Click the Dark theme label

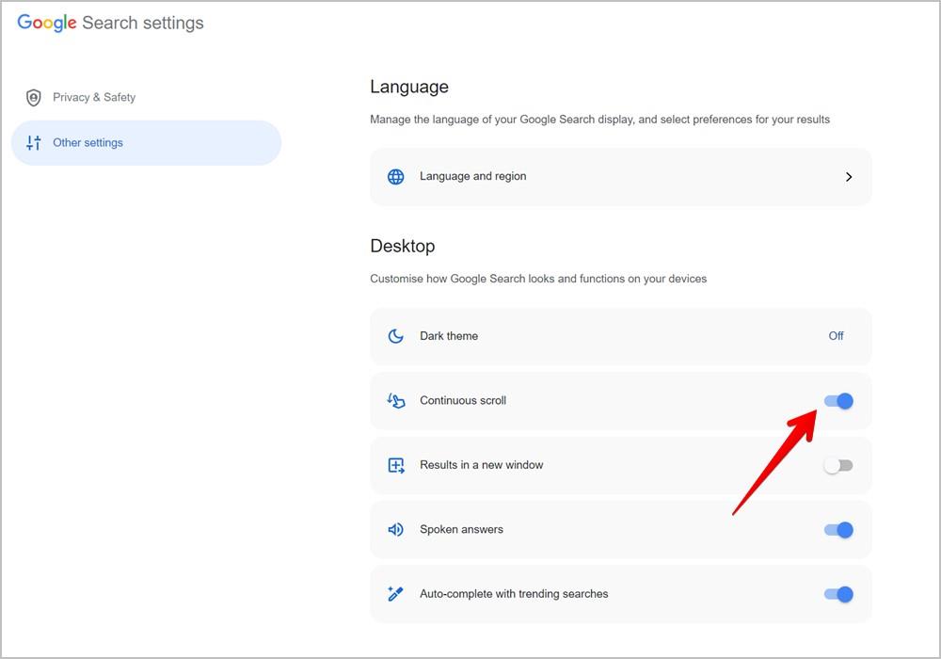(x=449, y=336)
